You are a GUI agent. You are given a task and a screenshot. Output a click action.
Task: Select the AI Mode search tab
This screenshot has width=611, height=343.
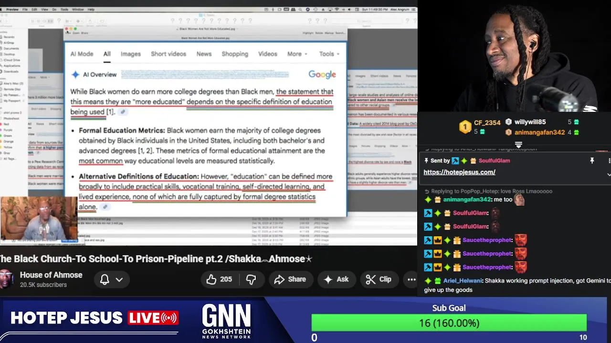point(82,54)
